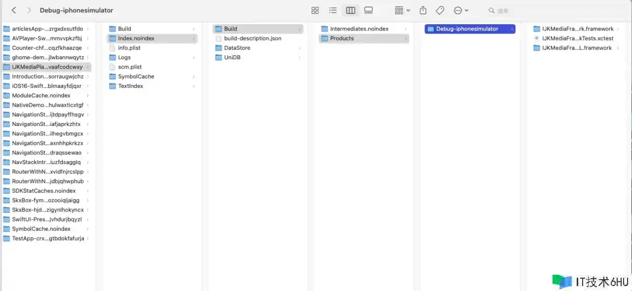Switch to icon grid view
This screenshot has height=291, width=632.
315,10
